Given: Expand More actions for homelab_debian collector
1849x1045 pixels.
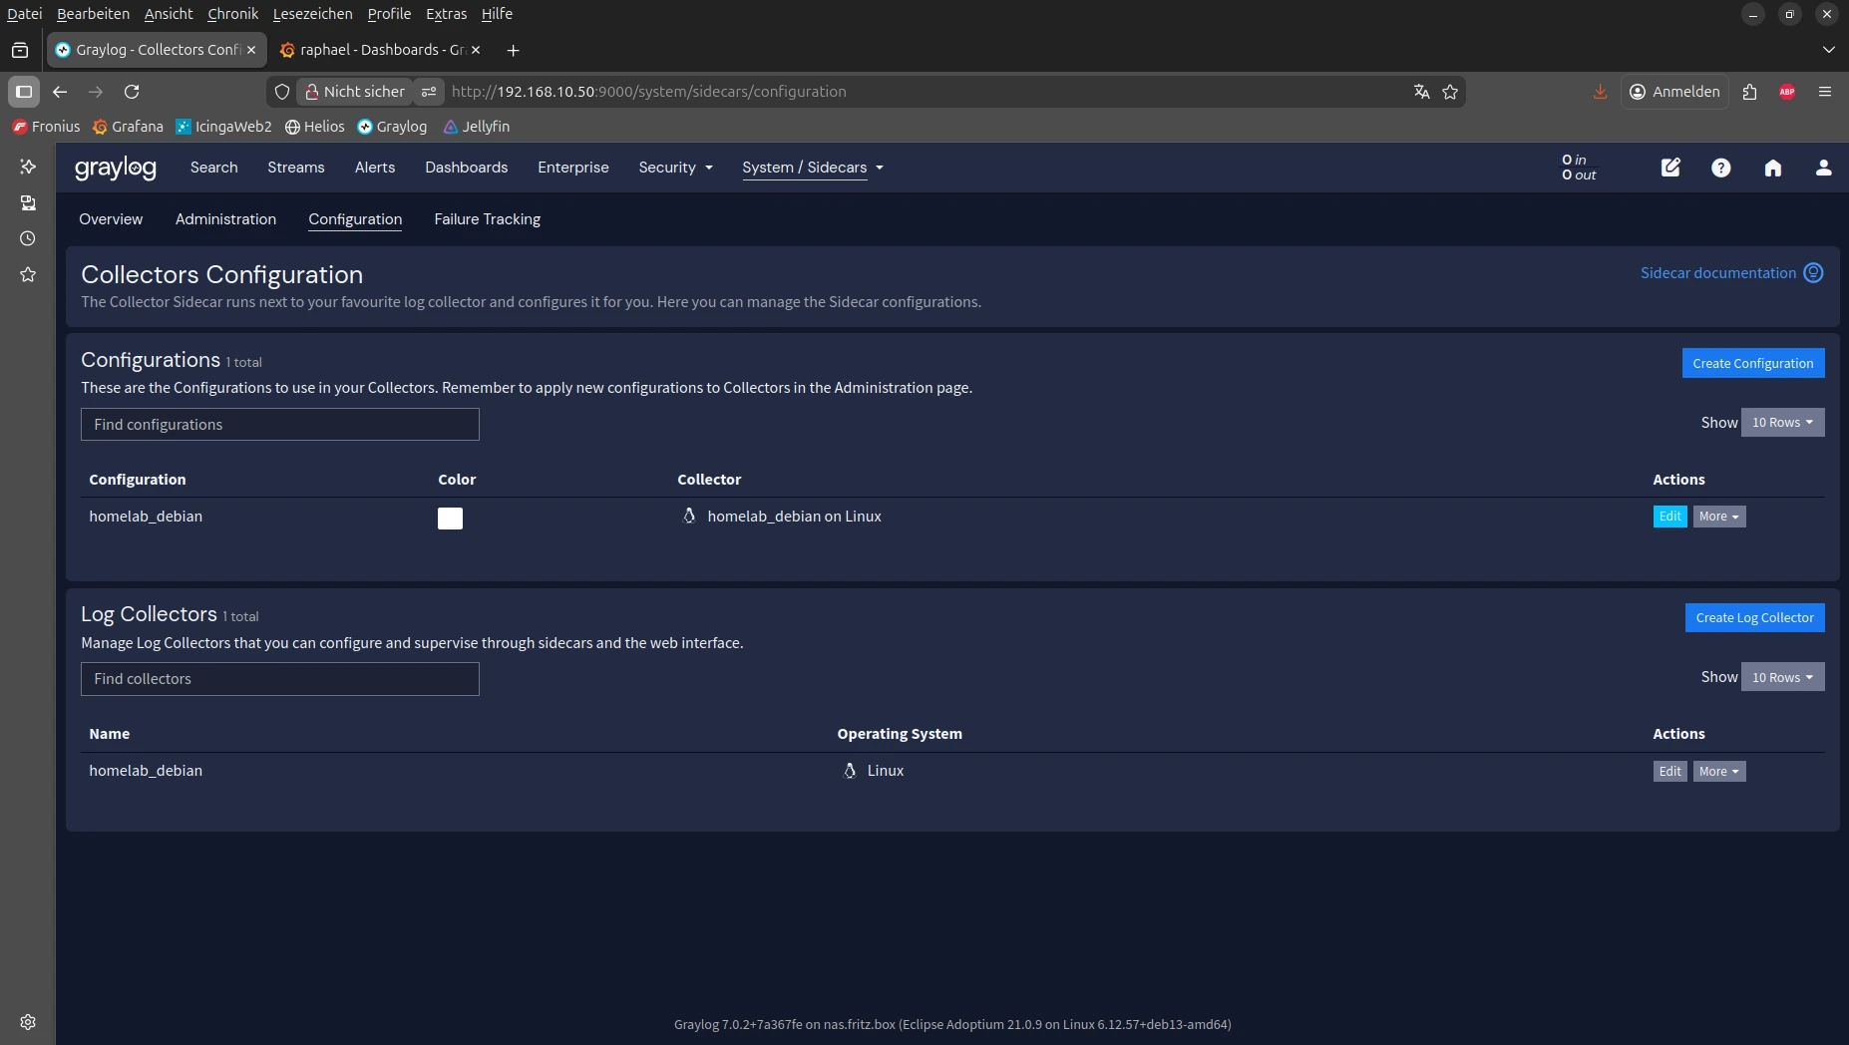Looking at the screenshot, I should (1718, 772).
